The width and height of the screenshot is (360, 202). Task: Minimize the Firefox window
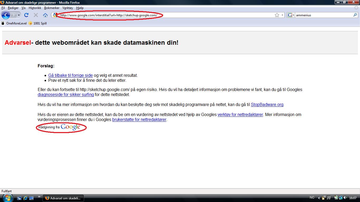pos(338,2)
